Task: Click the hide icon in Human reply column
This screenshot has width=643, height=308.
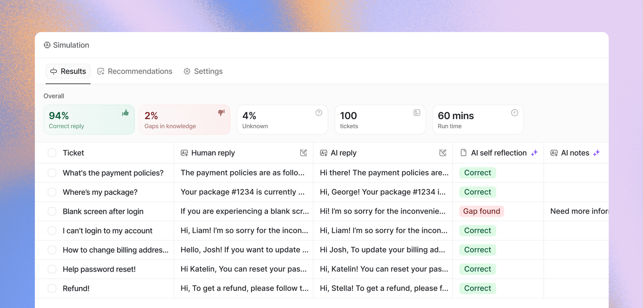Action: click(x=304, y=153)
